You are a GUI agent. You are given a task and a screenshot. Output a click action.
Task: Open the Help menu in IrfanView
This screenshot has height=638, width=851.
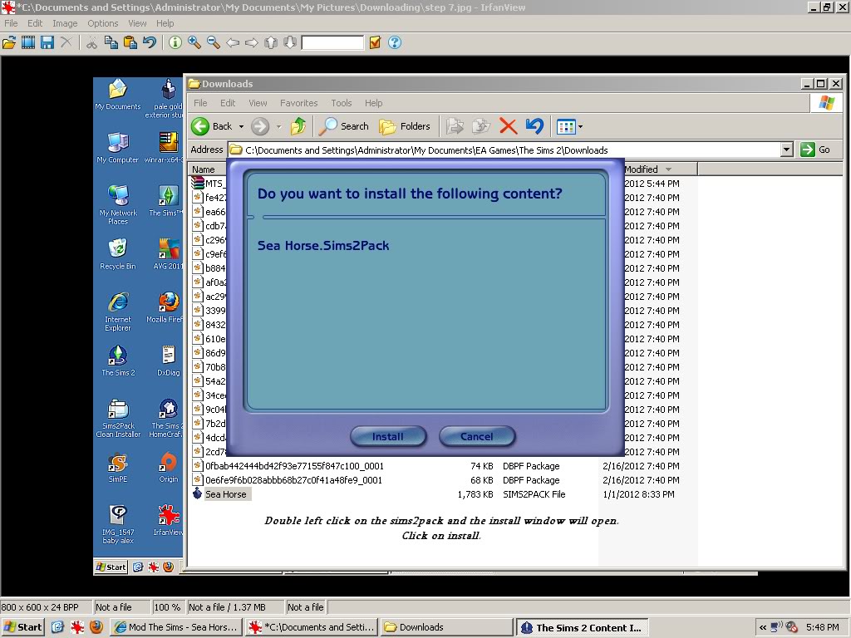(x=165, y=23)
